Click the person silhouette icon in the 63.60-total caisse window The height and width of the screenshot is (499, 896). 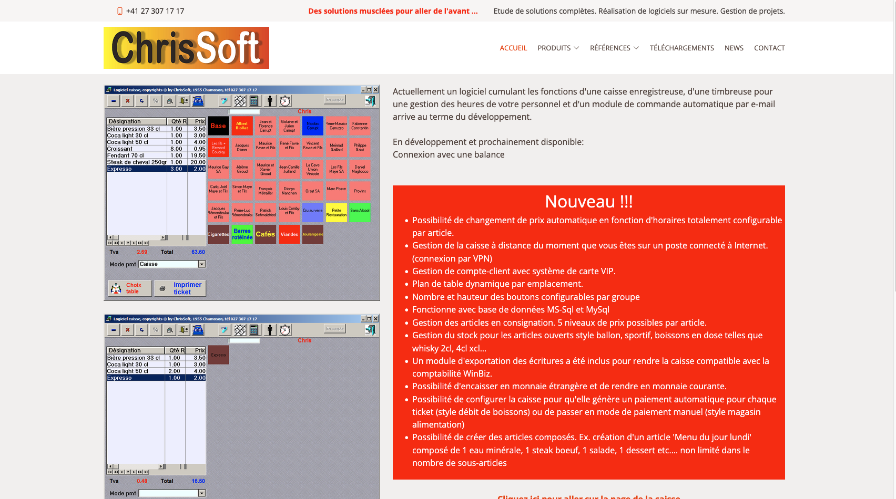(270, 101)
